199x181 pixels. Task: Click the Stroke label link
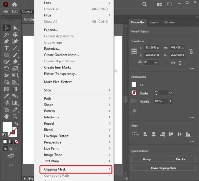(x=144, y=93)
